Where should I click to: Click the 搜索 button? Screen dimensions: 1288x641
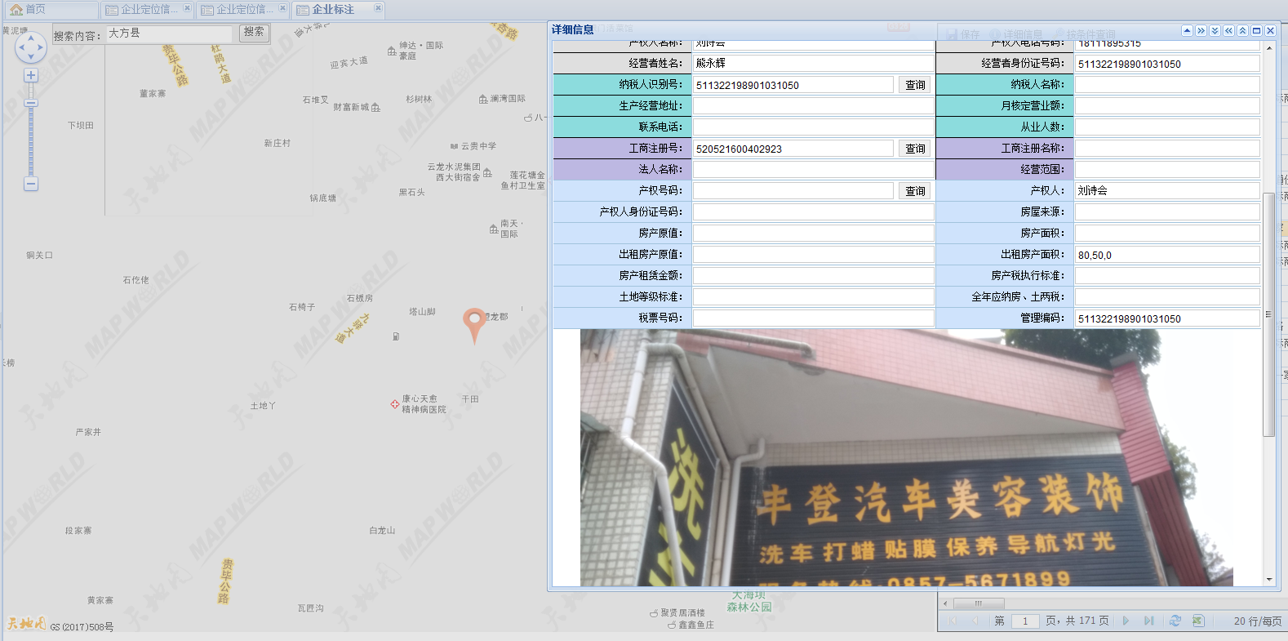(x=254, y=32)
